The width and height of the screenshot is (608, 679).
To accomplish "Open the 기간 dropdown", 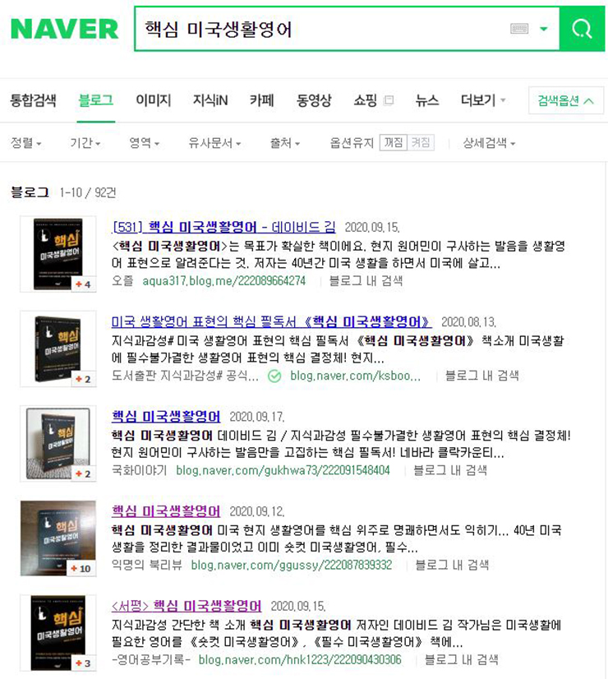I will click(85, 142).
